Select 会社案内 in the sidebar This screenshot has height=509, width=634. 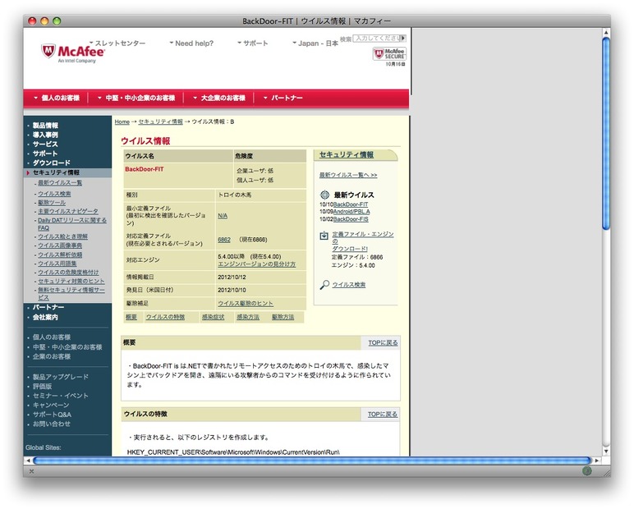pyautogui.click(x=45, y=318)
